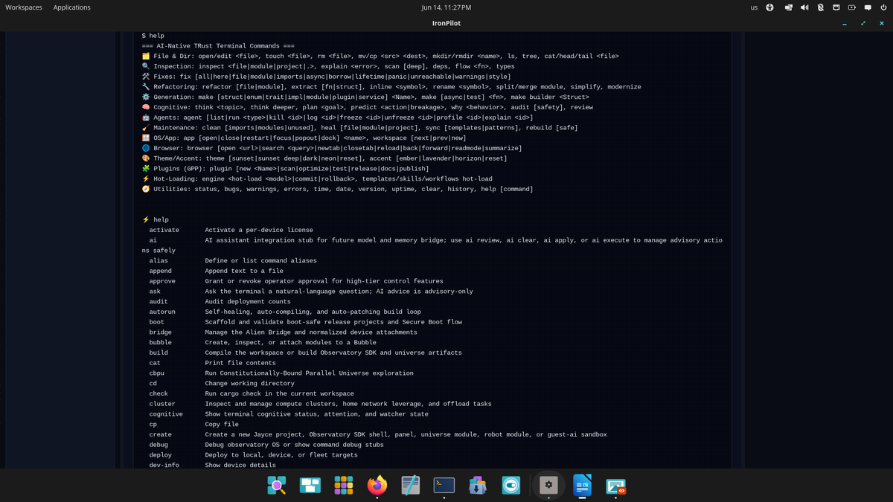Open the gear settings app in dock
This screenshot has width=893, height=502.
[x=548, y=485]
